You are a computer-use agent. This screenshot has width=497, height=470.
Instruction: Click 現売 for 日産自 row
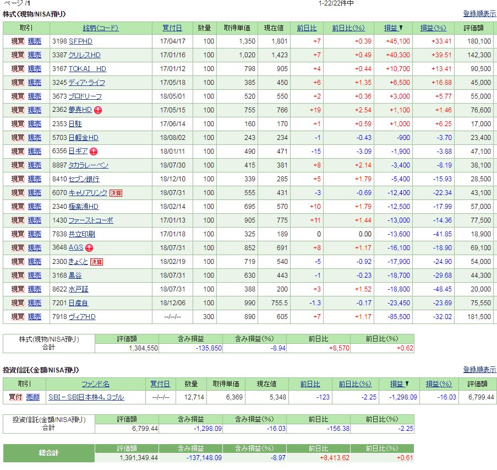point(35,303)
